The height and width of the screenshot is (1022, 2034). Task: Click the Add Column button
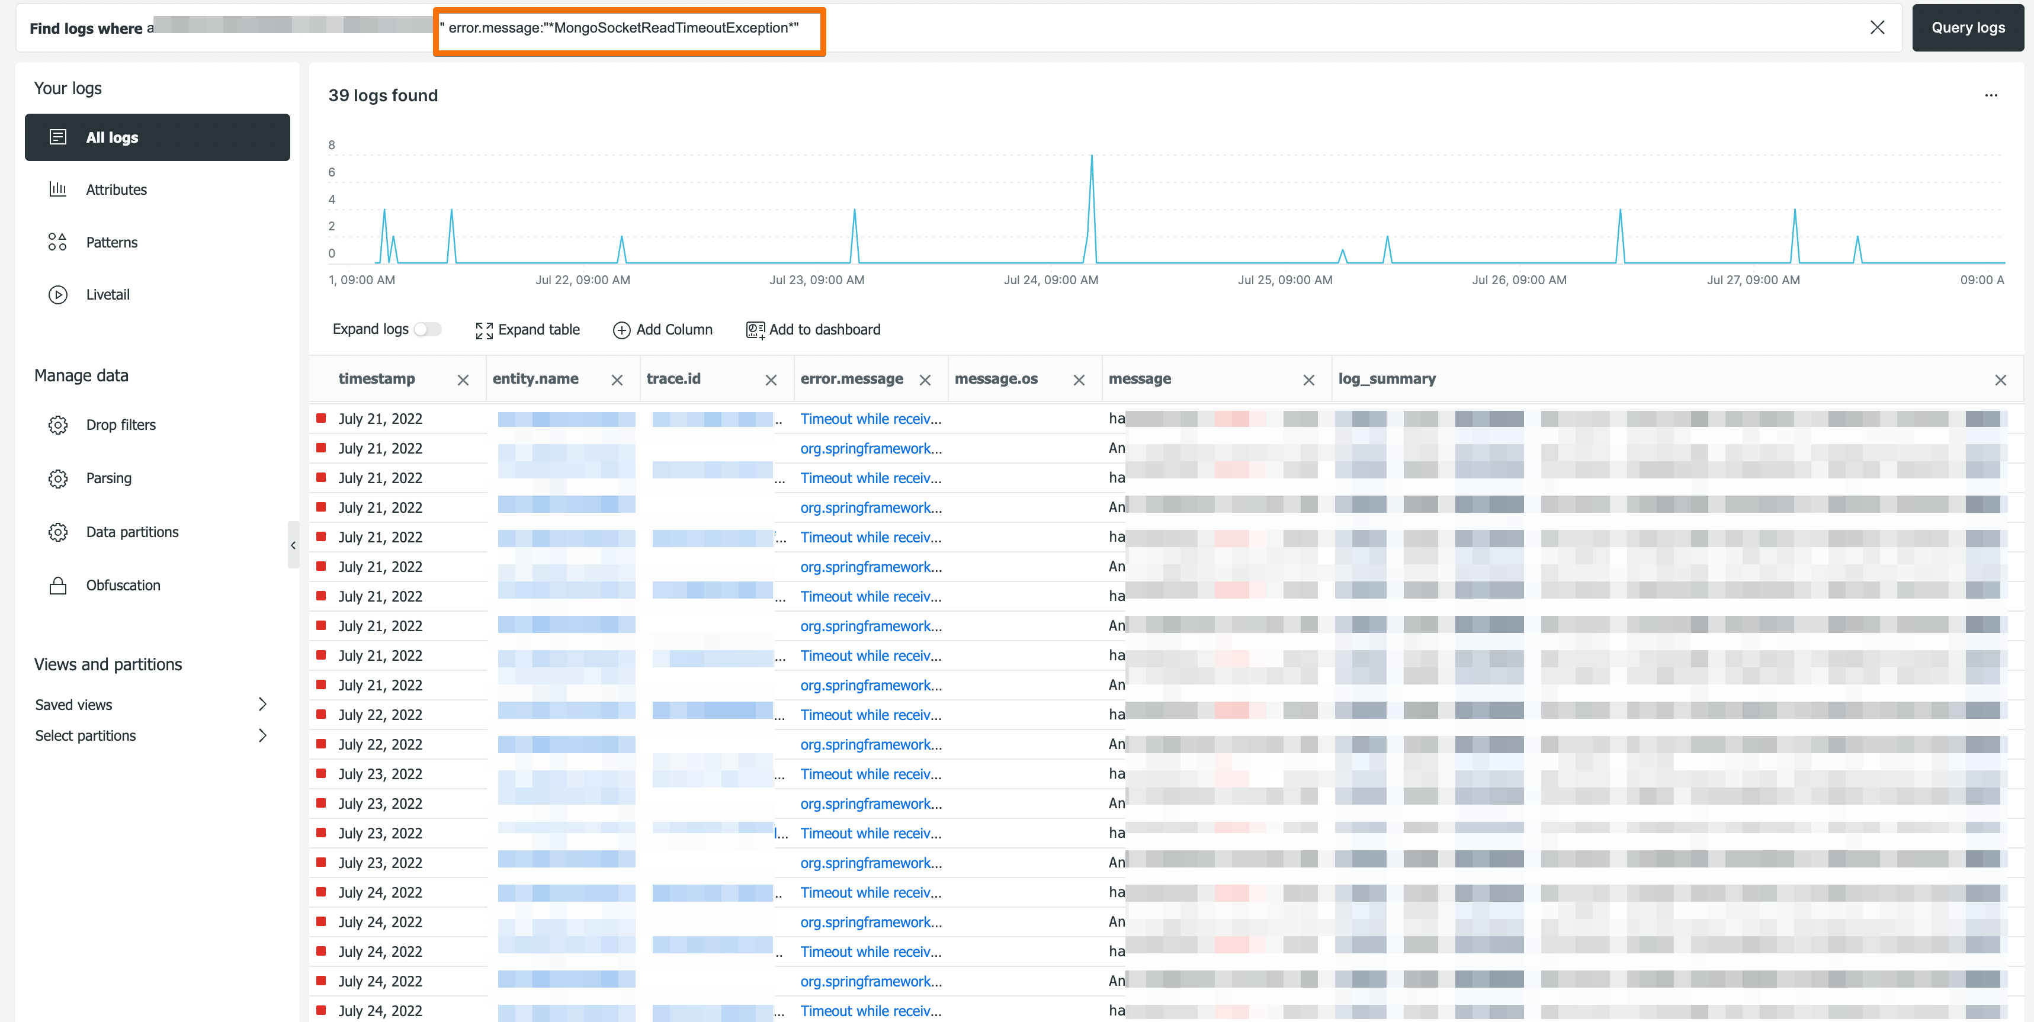[662, 330]
